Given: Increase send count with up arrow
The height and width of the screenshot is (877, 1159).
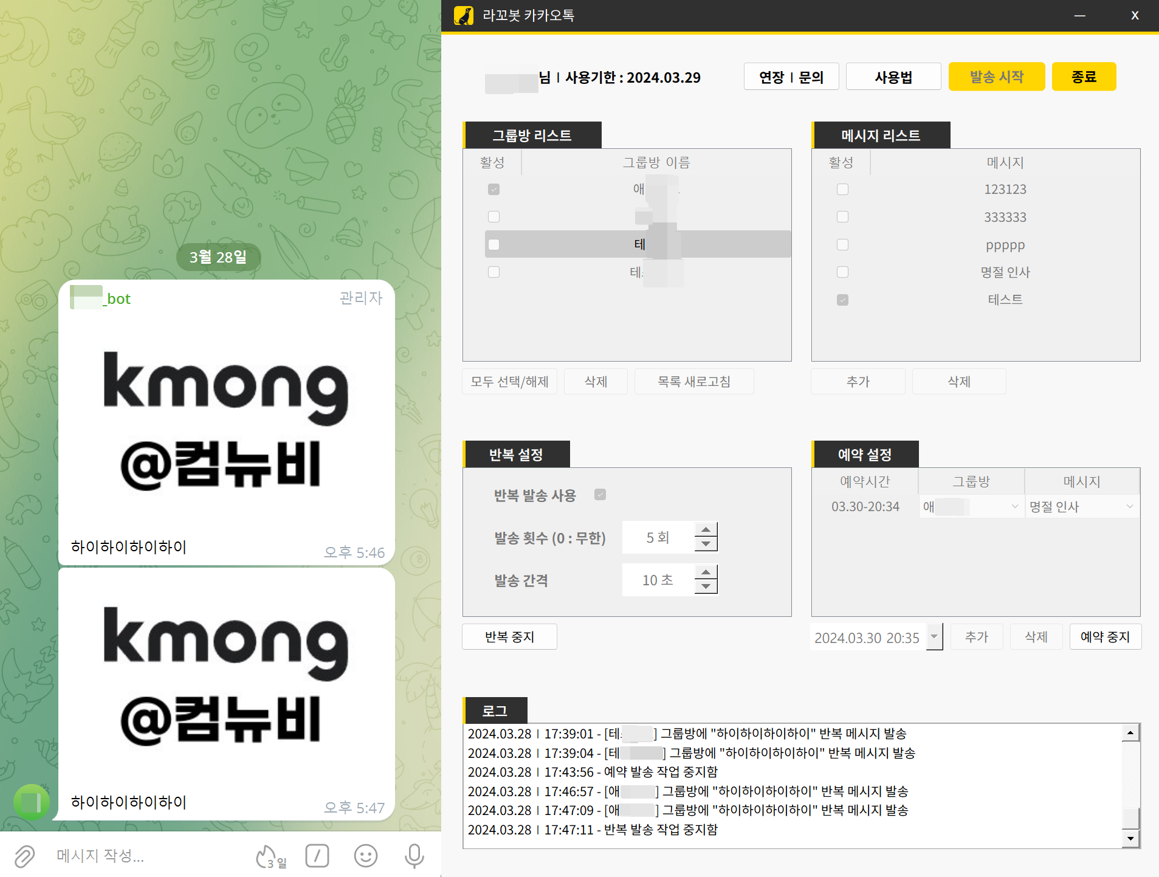Looking at the screenshot, I should click(705, 529).
